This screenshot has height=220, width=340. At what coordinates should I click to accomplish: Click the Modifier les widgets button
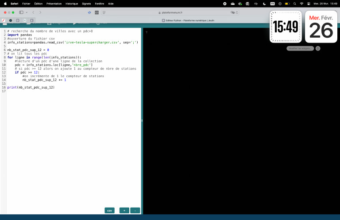[x=300, y=48]
